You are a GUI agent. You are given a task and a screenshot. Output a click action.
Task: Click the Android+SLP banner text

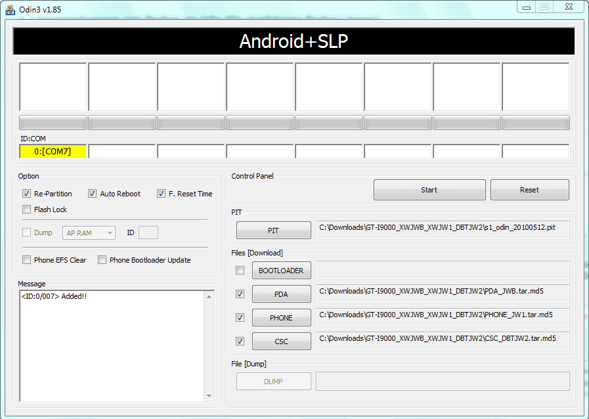point(294,41)
